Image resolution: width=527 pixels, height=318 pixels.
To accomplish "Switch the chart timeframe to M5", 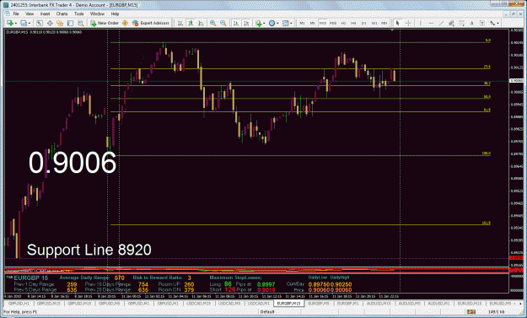I will 313,23.
